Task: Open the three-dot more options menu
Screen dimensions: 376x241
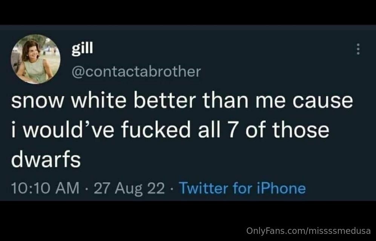Action: click(x=358, y=49)
